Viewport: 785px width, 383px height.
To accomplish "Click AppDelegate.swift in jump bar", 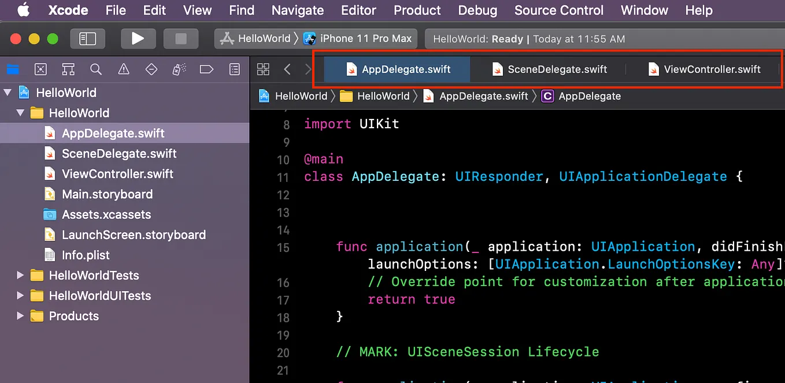I will [x=475, y=96].
